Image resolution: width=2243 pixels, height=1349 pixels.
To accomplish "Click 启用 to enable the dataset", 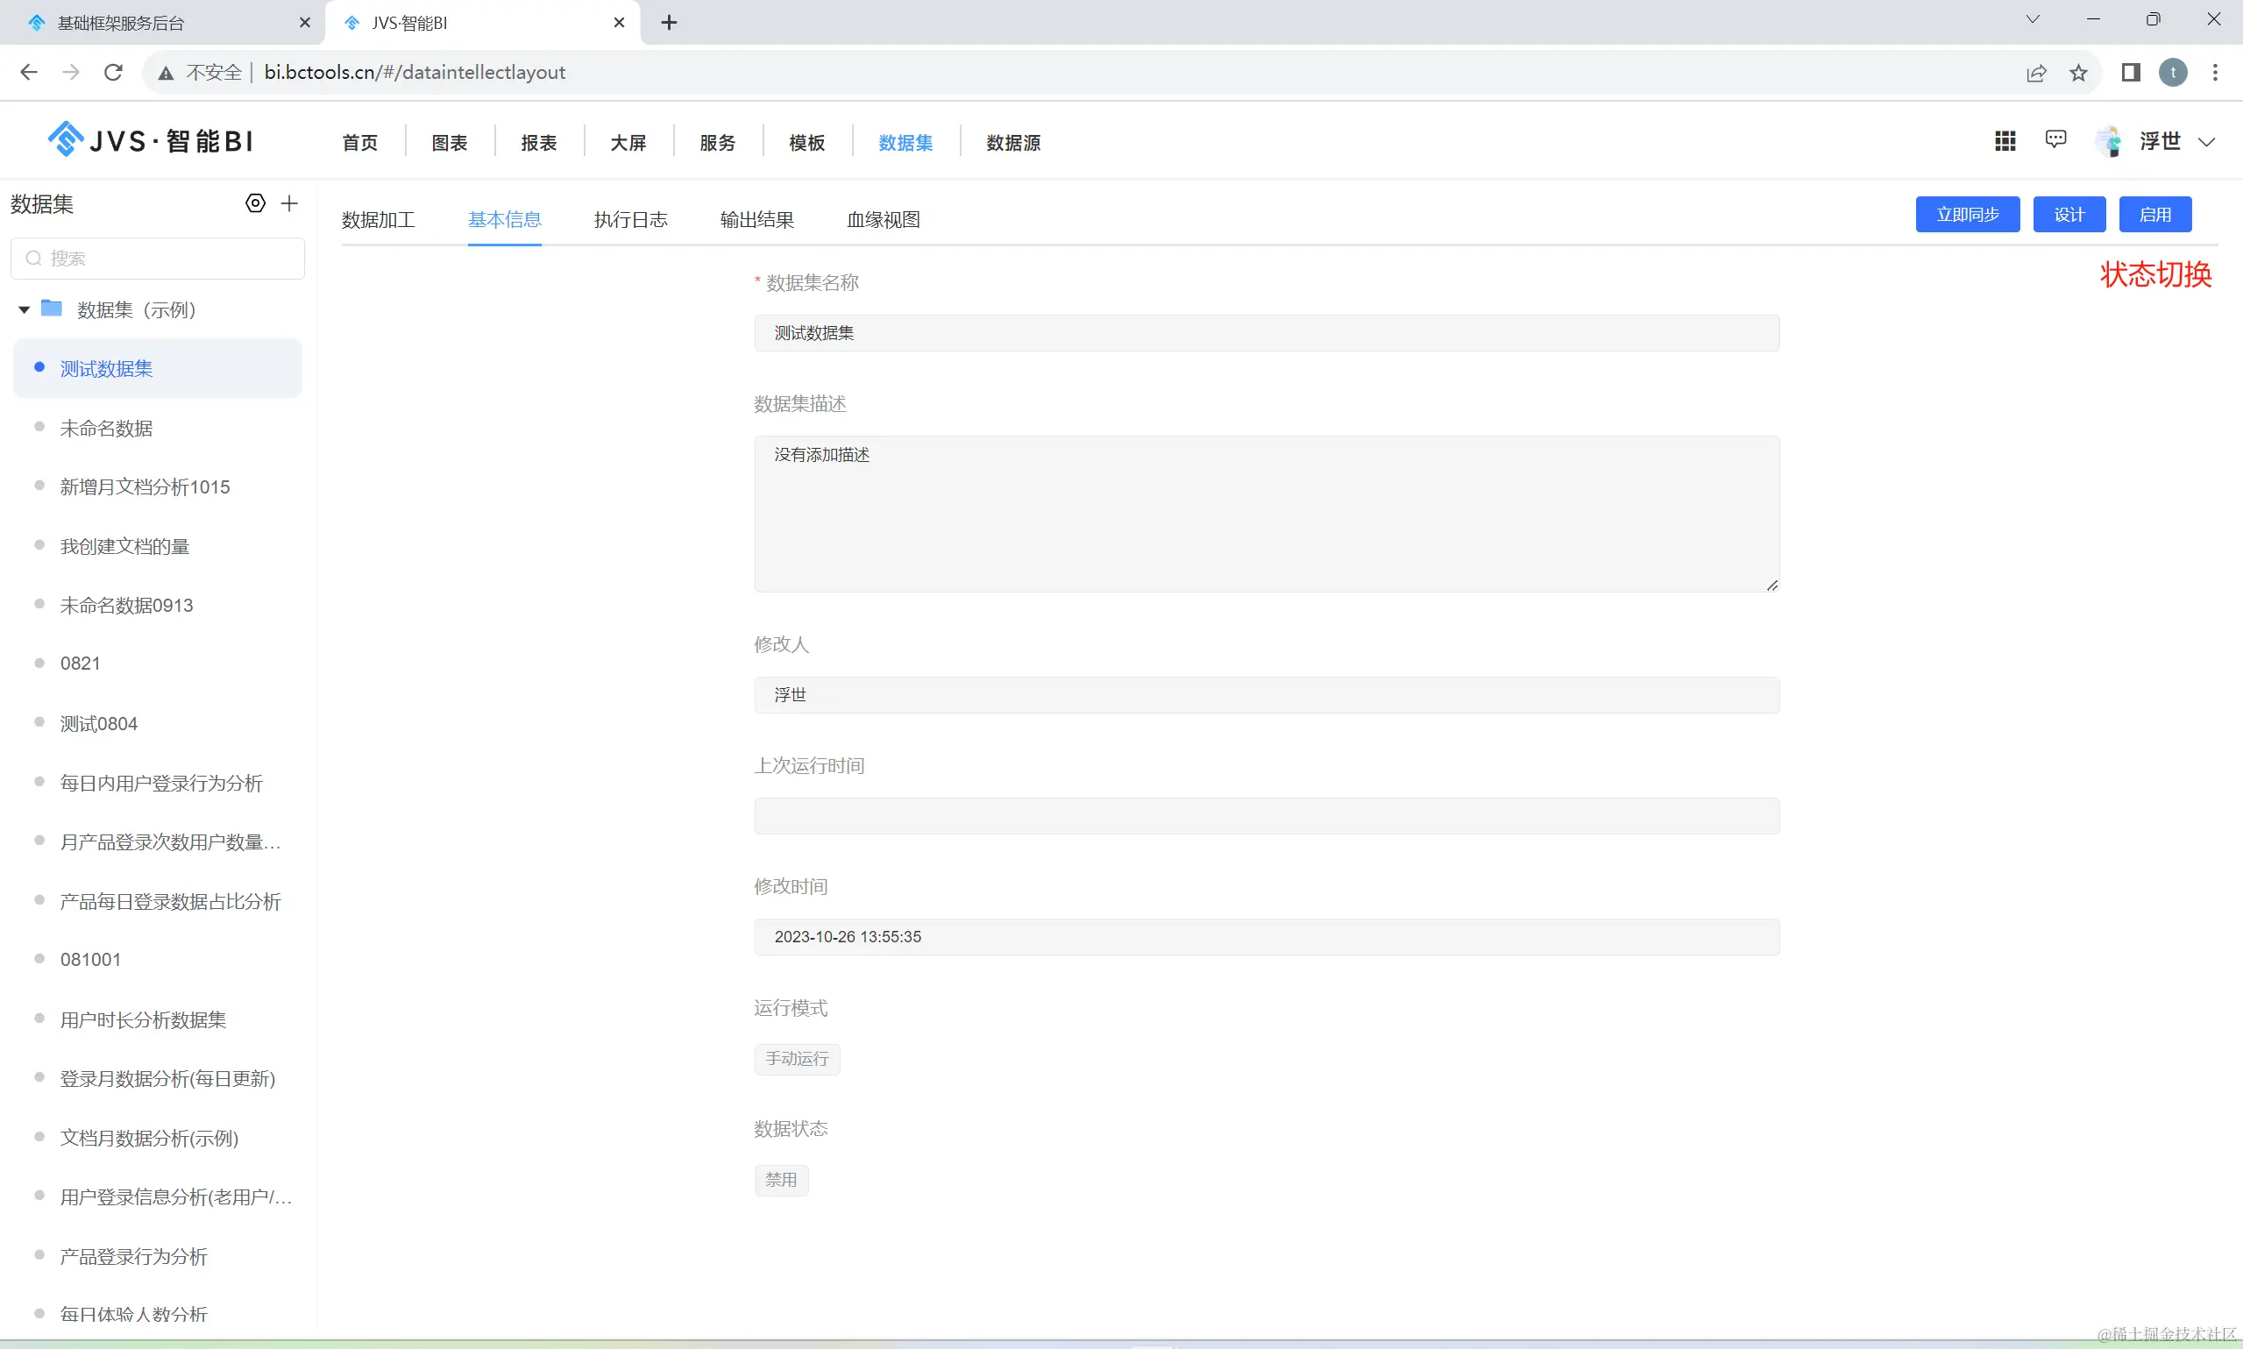I will [2154, 215].
